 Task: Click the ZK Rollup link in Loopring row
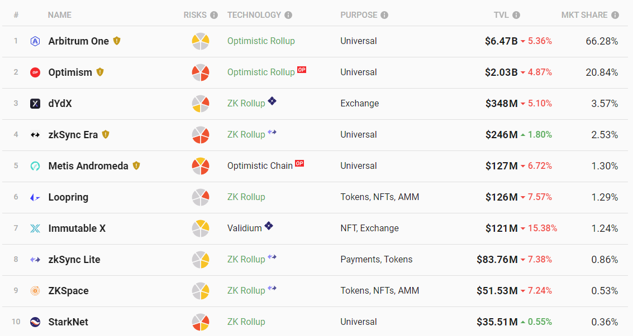coord(246,197)
